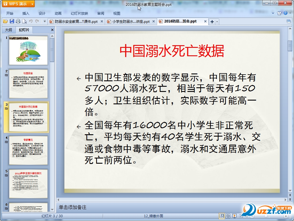Start slideshow from the status bar play icon
This screenshot has width=294, height=221.
coord(234,216)
